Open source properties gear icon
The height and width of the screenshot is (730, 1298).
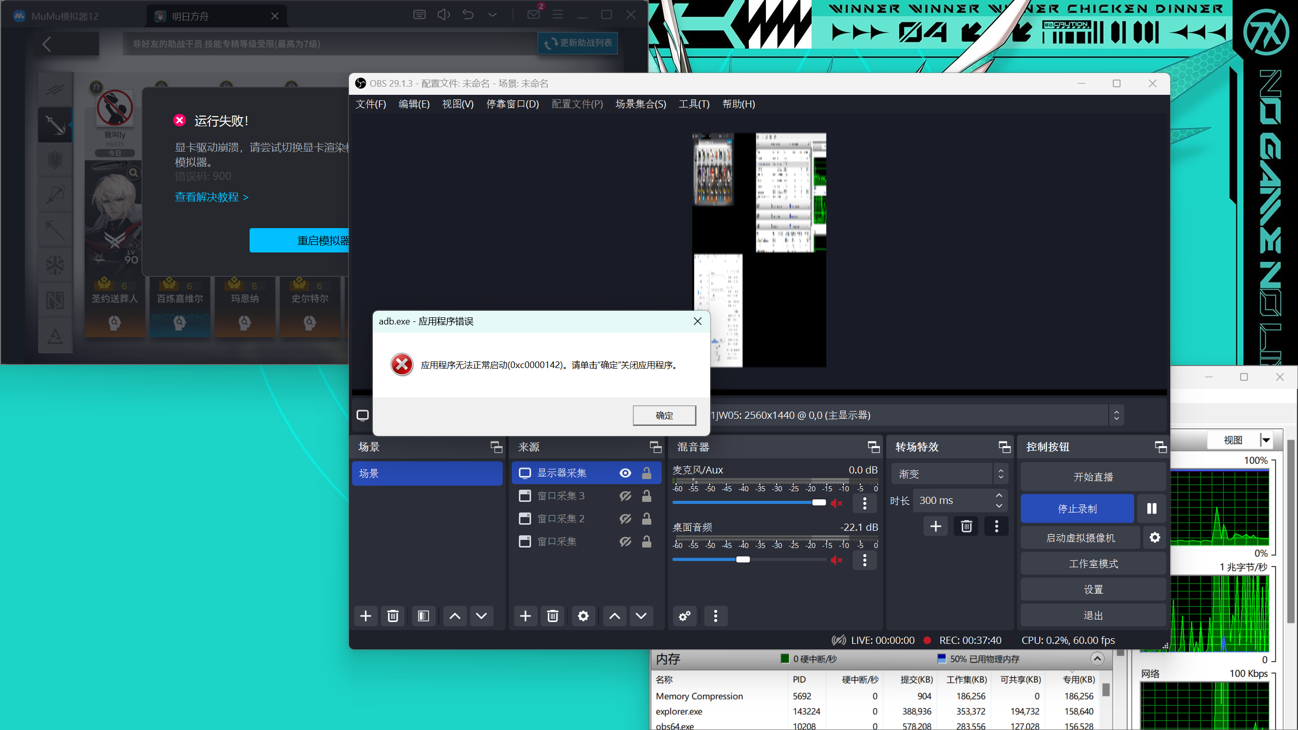(583, 616)
